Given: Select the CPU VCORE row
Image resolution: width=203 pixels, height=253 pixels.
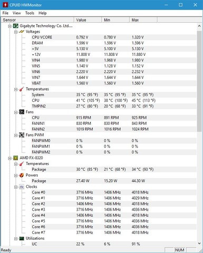Looking at the screenshot, I should [x=99, y=37].
